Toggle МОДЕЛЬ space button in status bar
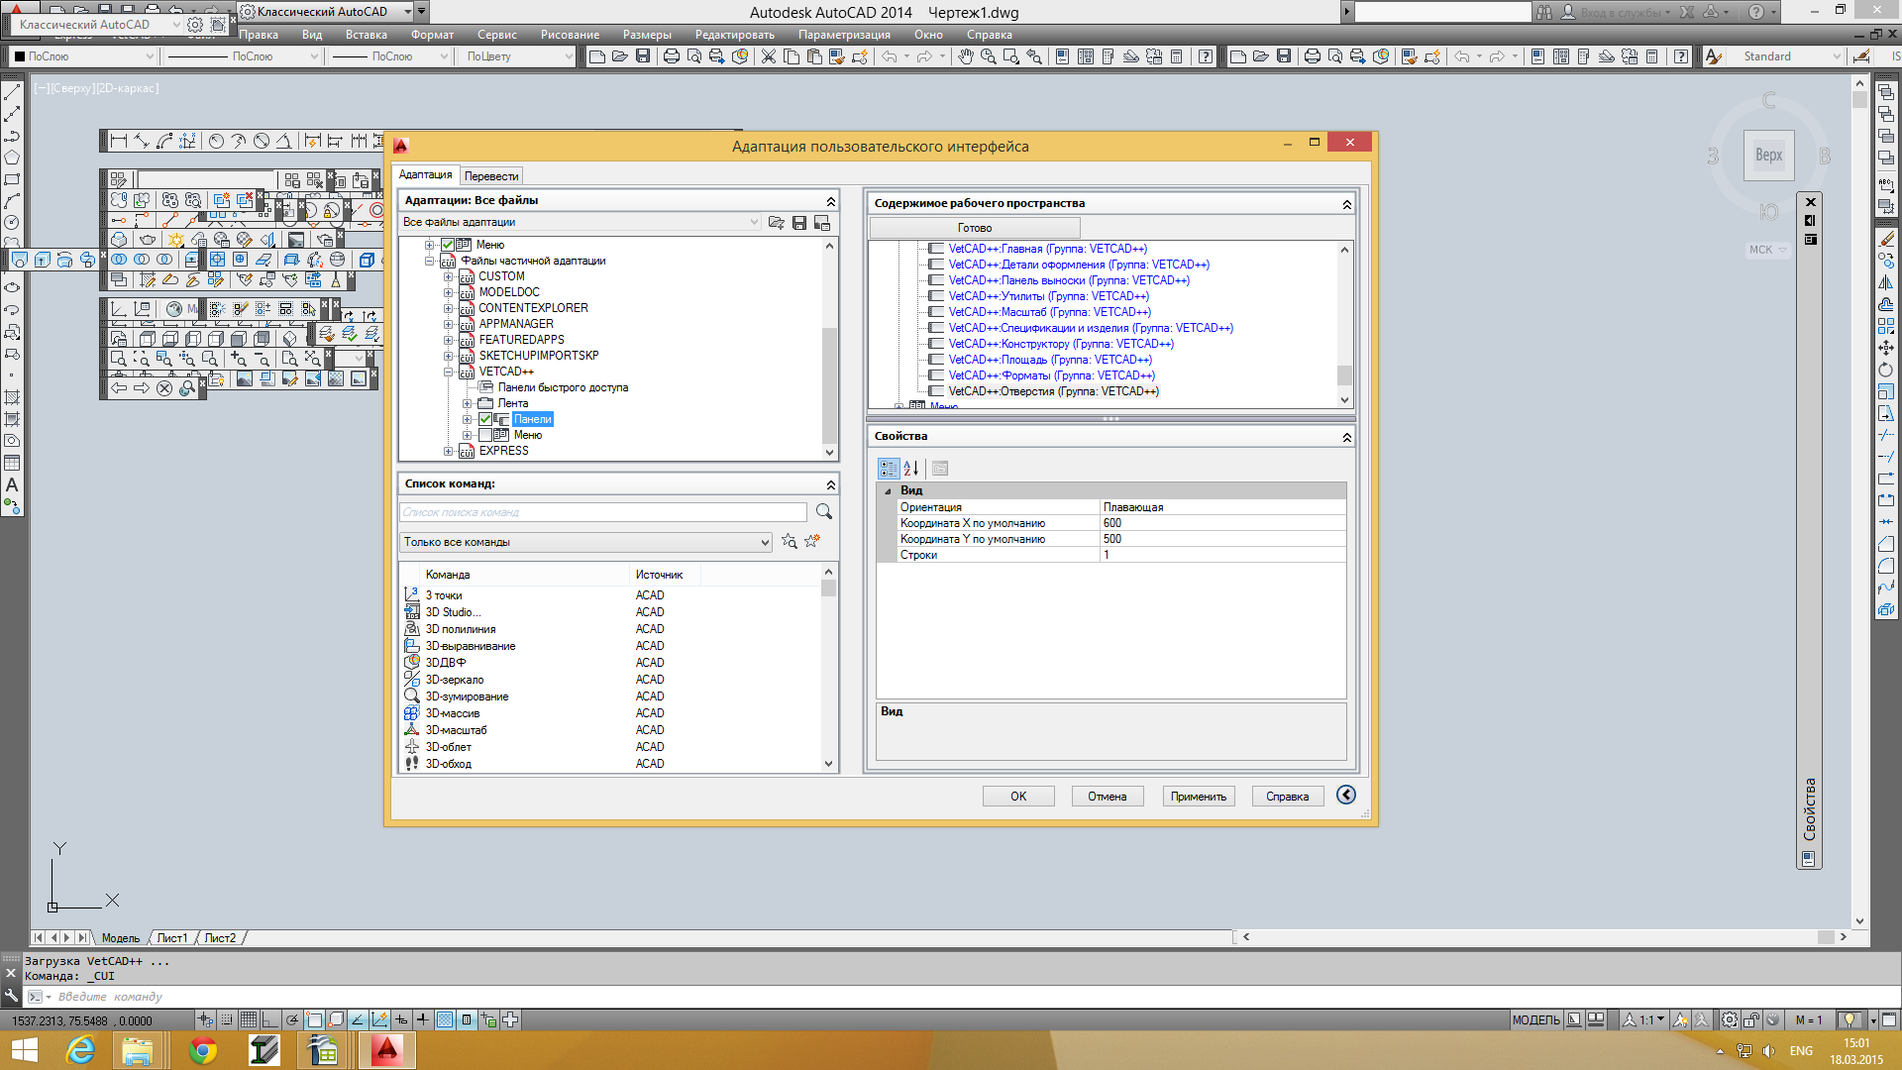 pyautogui.click(x=1535, y=1019)
